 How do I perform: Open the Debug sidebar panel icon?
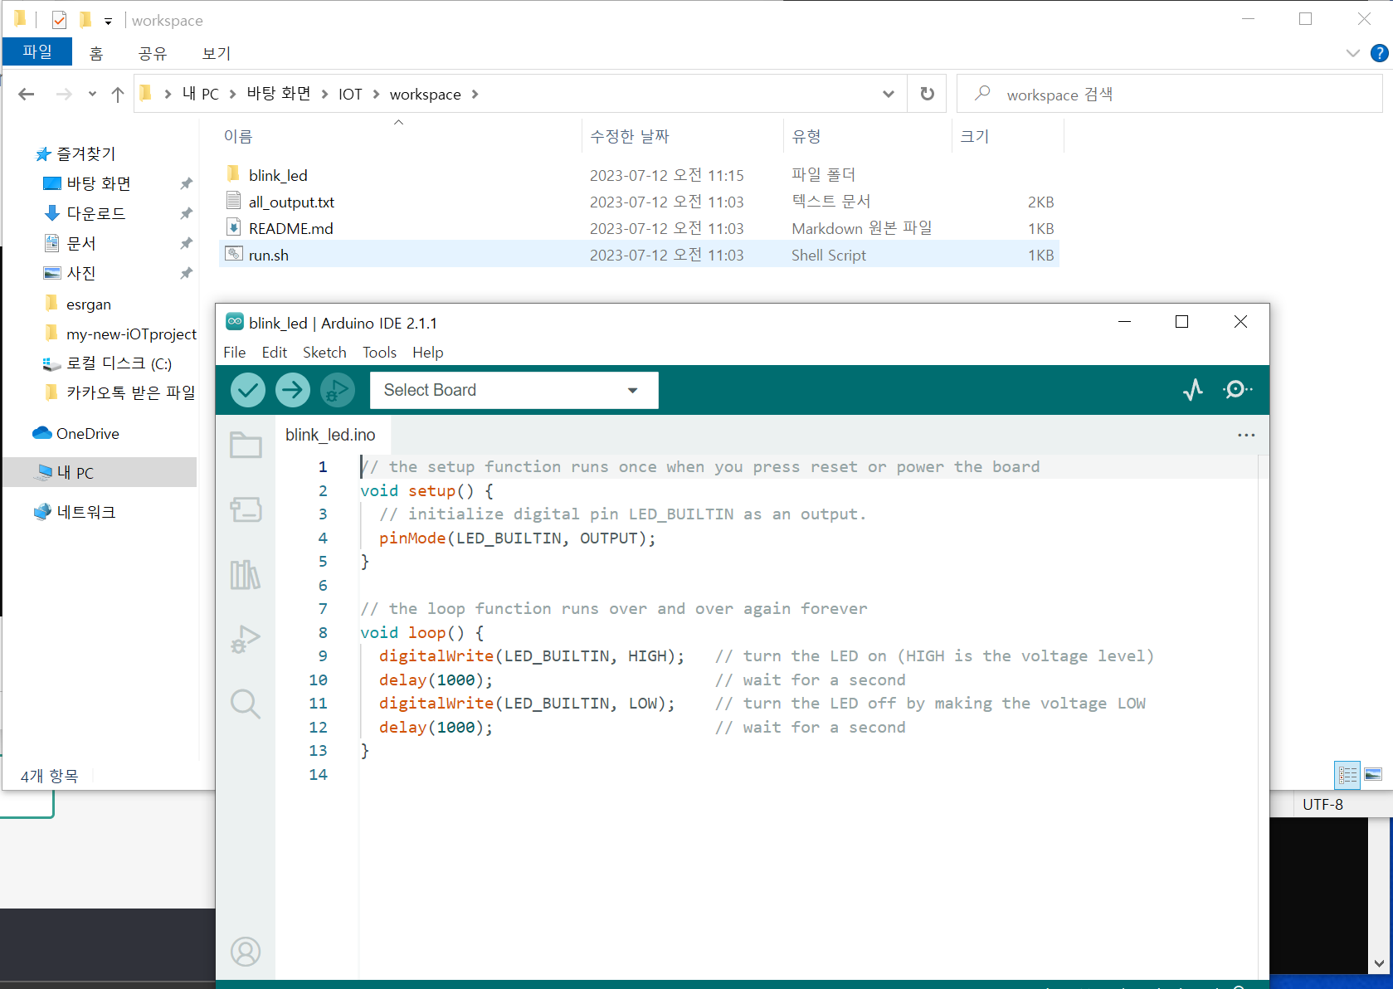click(x=246, y=639)
